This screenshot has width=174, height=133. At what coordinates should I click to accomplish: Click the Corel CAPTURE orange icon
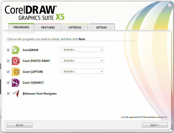15,72
